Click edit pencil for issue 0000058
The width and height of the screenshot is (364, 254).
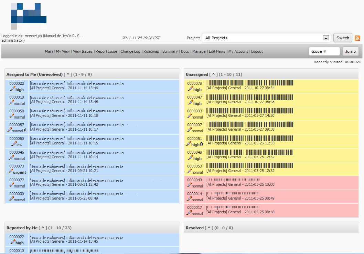(11, 116)
